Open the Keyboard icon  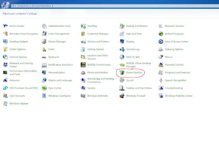[44, 57]
